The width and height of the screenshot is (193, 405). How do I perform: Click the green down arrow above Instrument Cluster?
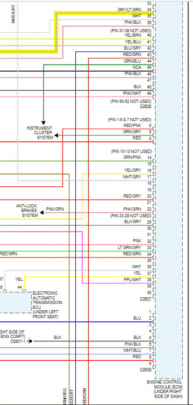(x=43, y=122)
